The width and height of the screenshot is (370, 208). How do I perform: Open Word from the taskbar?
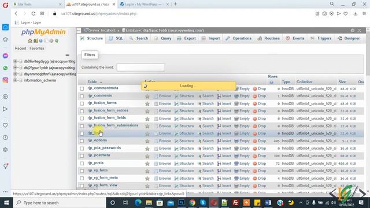pos(268,203)
